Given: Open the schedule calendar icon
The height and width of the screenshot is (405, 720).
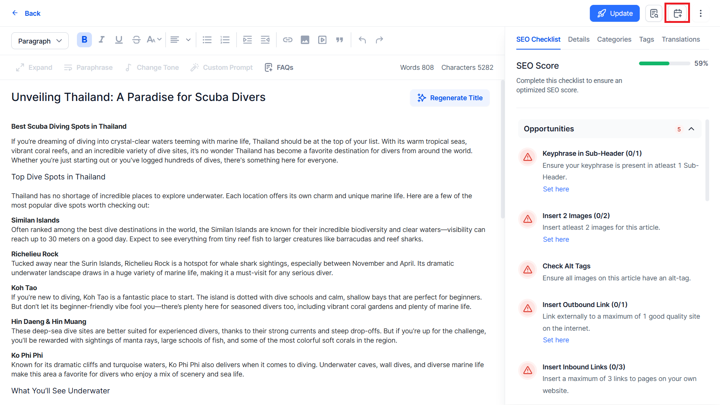Looking at the screenshot, I should 678,14.
